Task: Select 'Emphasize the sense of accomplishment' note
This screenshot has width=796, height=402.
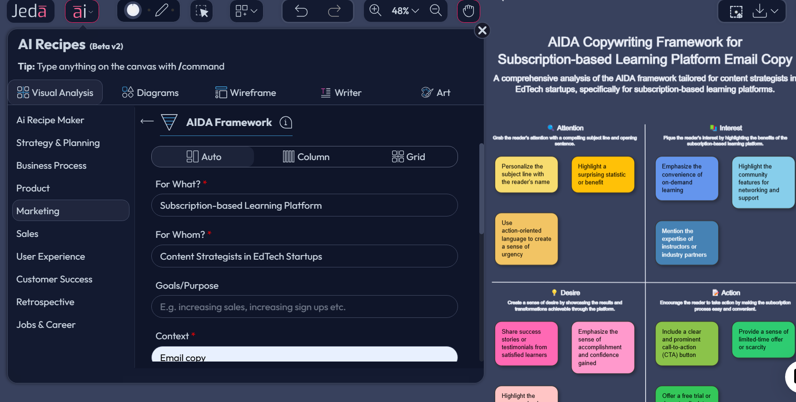Action: [603, 347]
